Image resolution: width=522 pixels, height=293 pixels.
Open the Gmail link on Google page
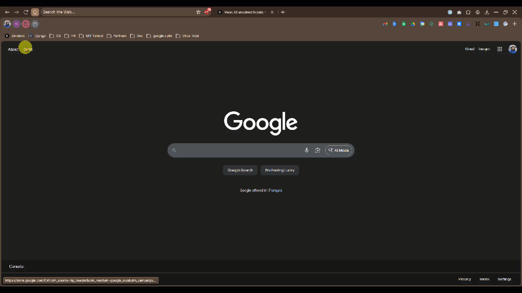[470, 49]
